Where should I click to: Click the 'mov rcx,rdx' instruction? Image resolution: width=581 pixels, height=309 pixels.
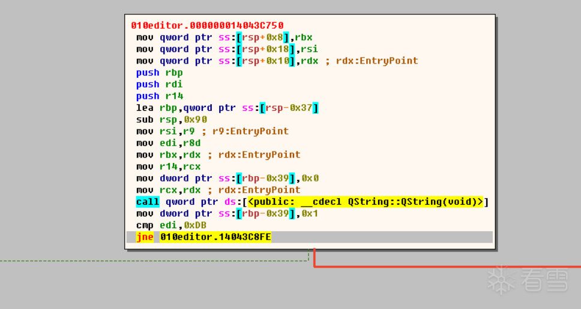point(218,190)
